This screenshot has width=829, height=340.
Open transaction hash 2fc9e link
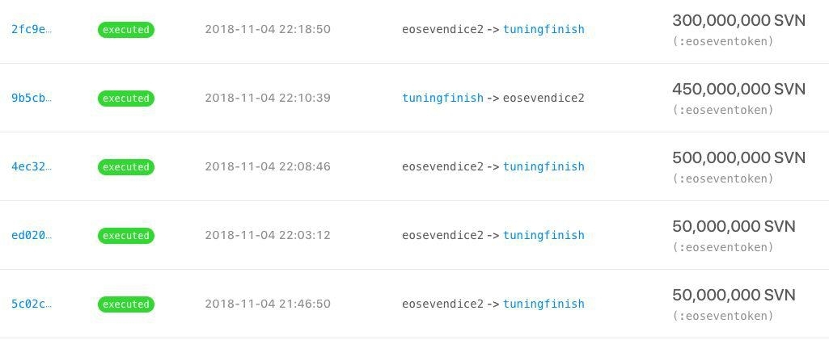pyautogui.click(x=32, y=30)
